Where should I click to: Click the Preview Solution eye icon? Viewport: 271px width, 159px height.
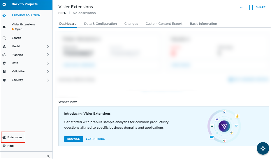click(4, 15)
